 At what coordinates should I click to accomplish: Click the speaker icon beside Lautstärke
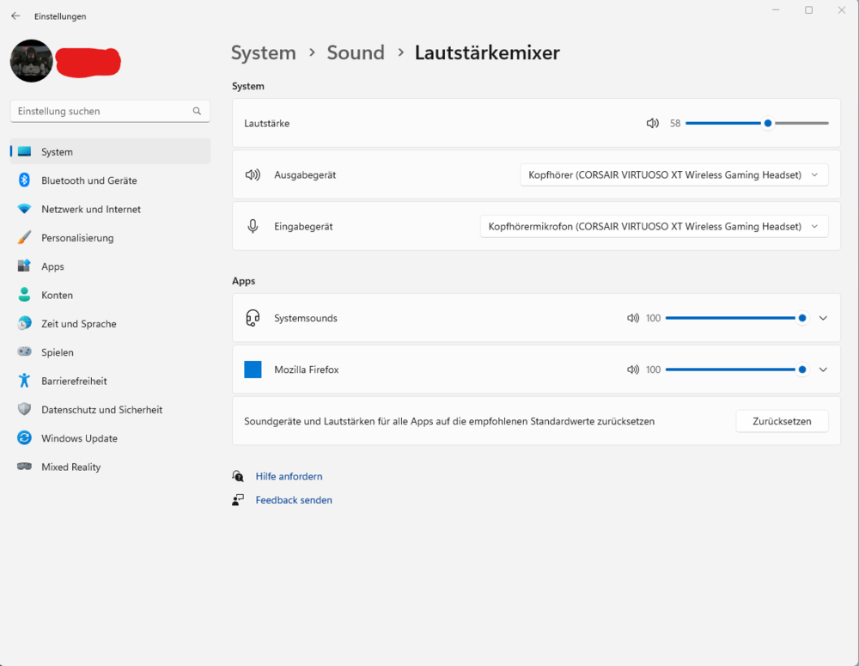tap(652, 123)
